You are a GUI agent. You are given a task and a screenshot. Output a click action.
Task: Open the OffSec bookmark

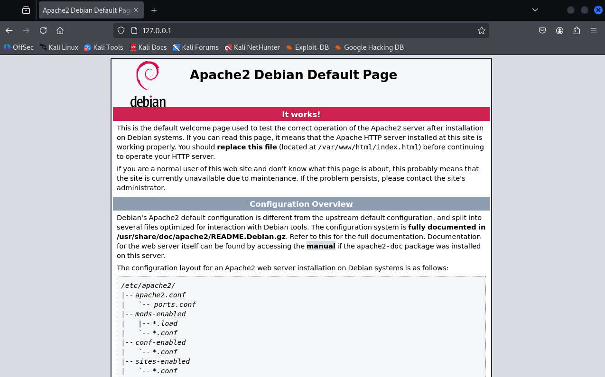pyautogui.click(x=19, y=47)
